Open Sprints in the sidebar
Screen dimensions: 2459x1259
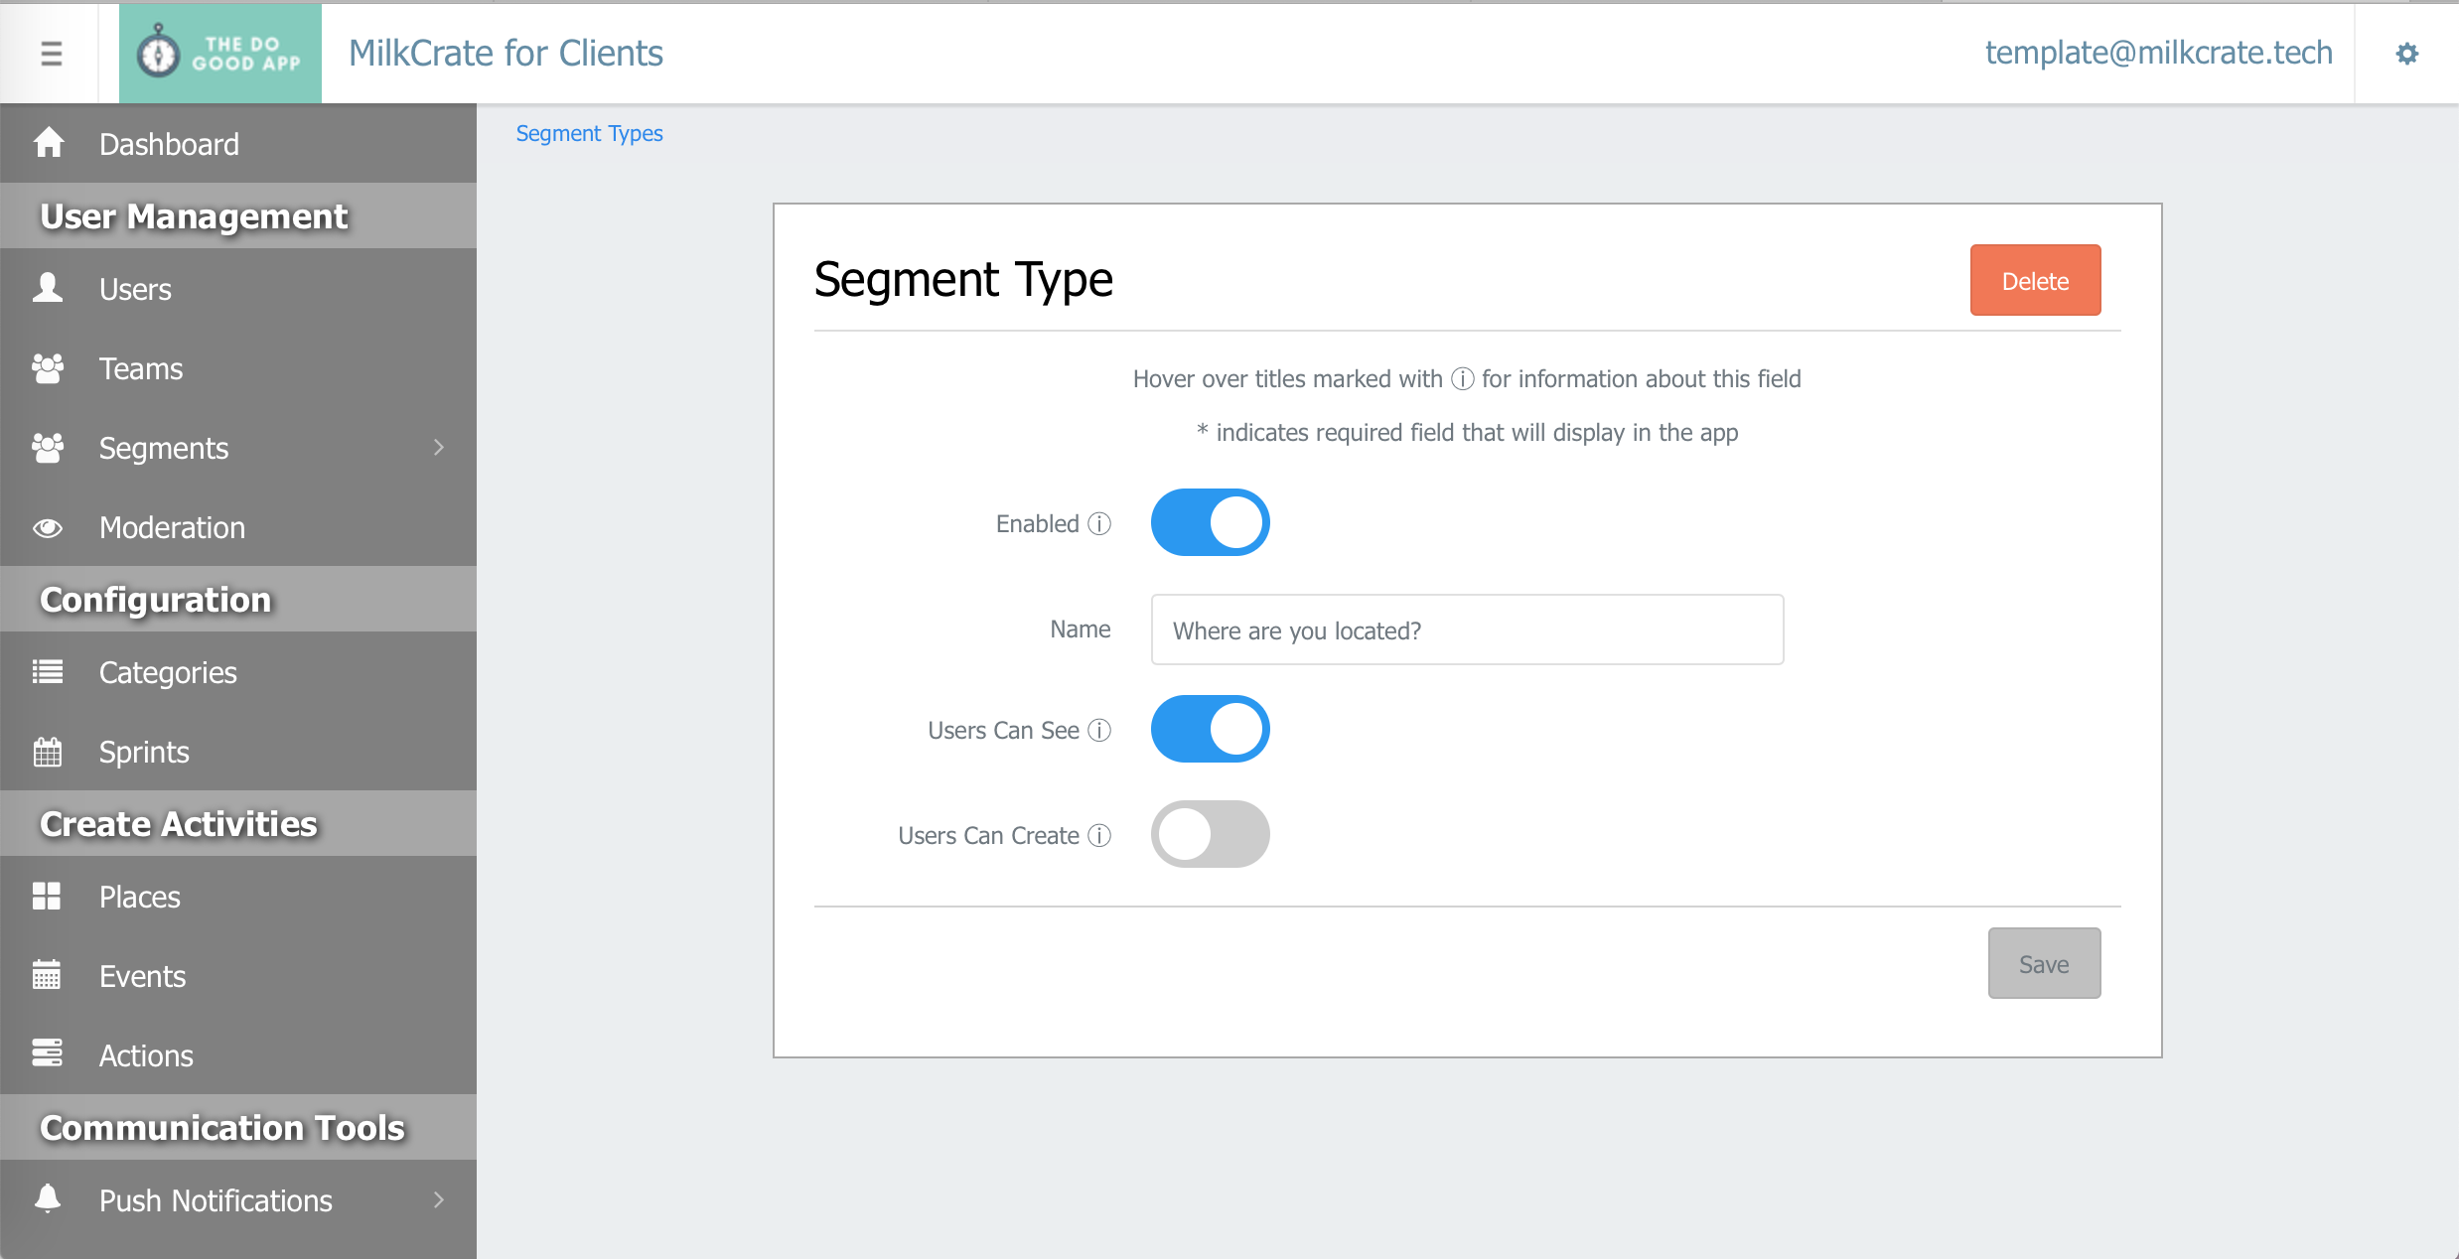pos(238,752)
